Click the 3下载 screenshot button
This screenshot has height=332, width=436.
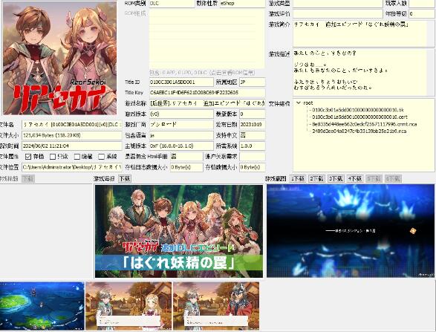(x=336, y=178)
